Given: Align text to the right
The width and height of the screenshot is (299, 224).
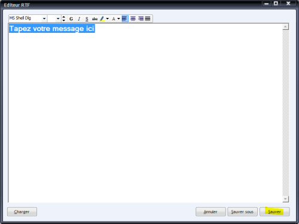Looking at the screenshot, I should click(x=141, y=19).
